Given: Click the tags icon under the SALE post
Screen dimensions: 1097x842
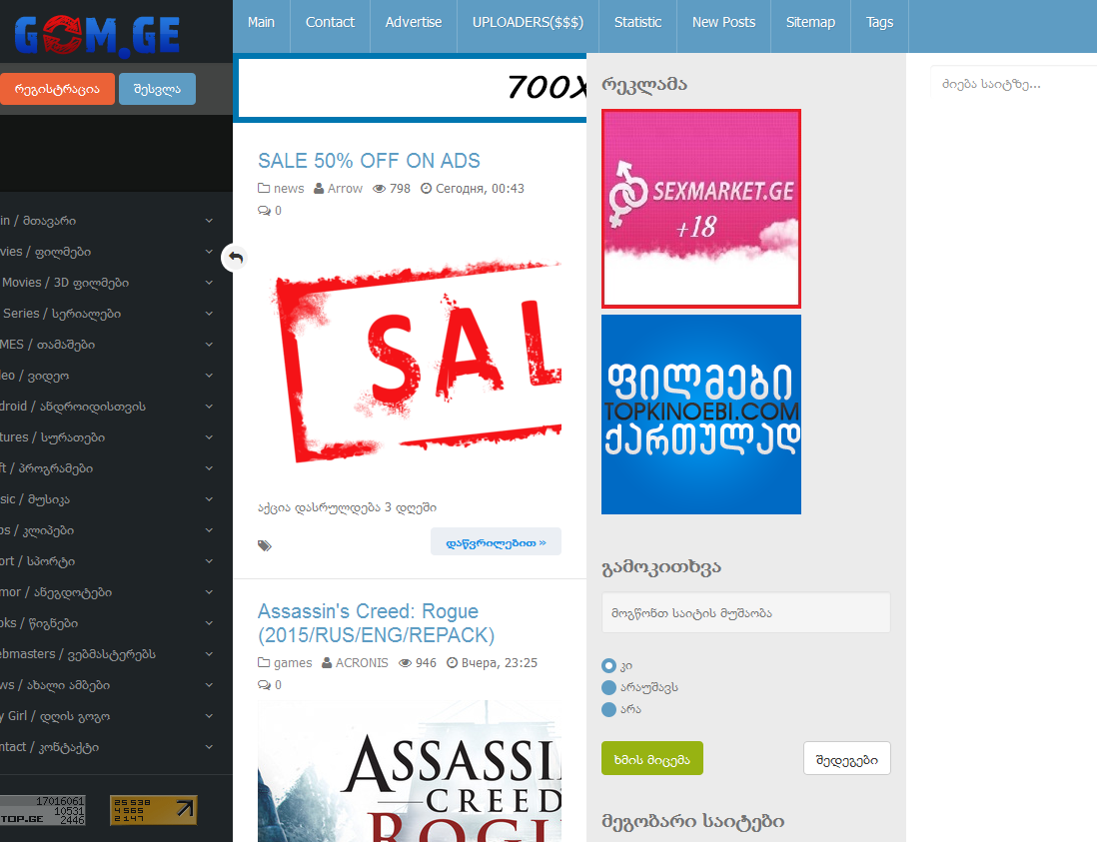Looking at the screenshot, I should pos(265,545).
